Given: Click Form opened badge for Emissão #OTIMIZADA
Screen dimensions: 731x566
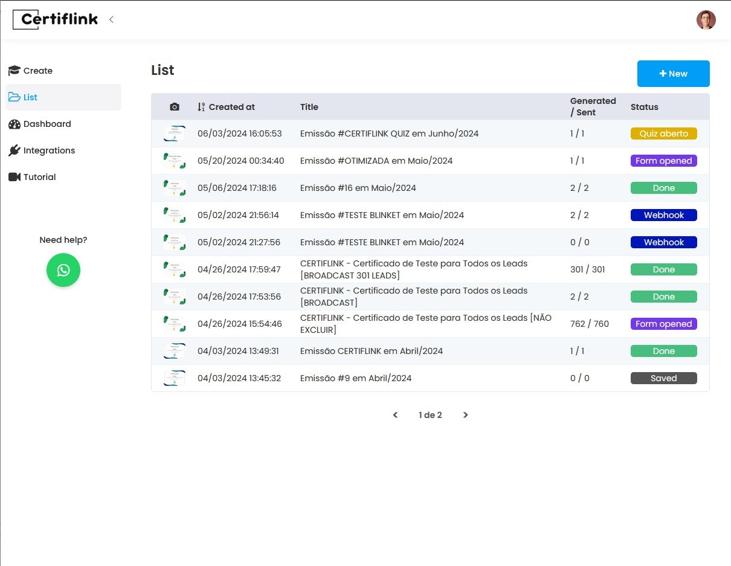Looking at the screenshot, I should 664,161.
